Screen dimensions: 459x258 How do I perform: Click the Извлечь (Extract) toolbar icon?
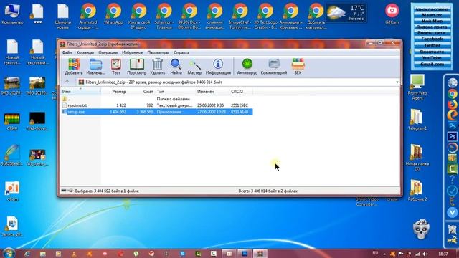(x=95, y=67)
